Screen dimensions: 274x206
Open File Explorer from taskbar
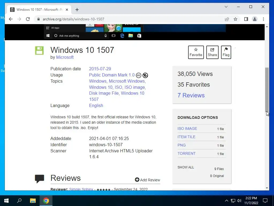coord(33,201)
